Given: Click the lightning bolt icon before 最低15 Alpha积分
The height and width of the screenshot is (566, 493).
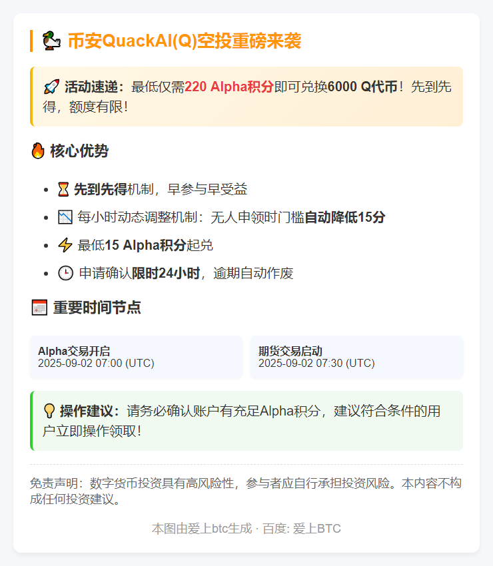Looking at the screenshot, I should (65, 245).
